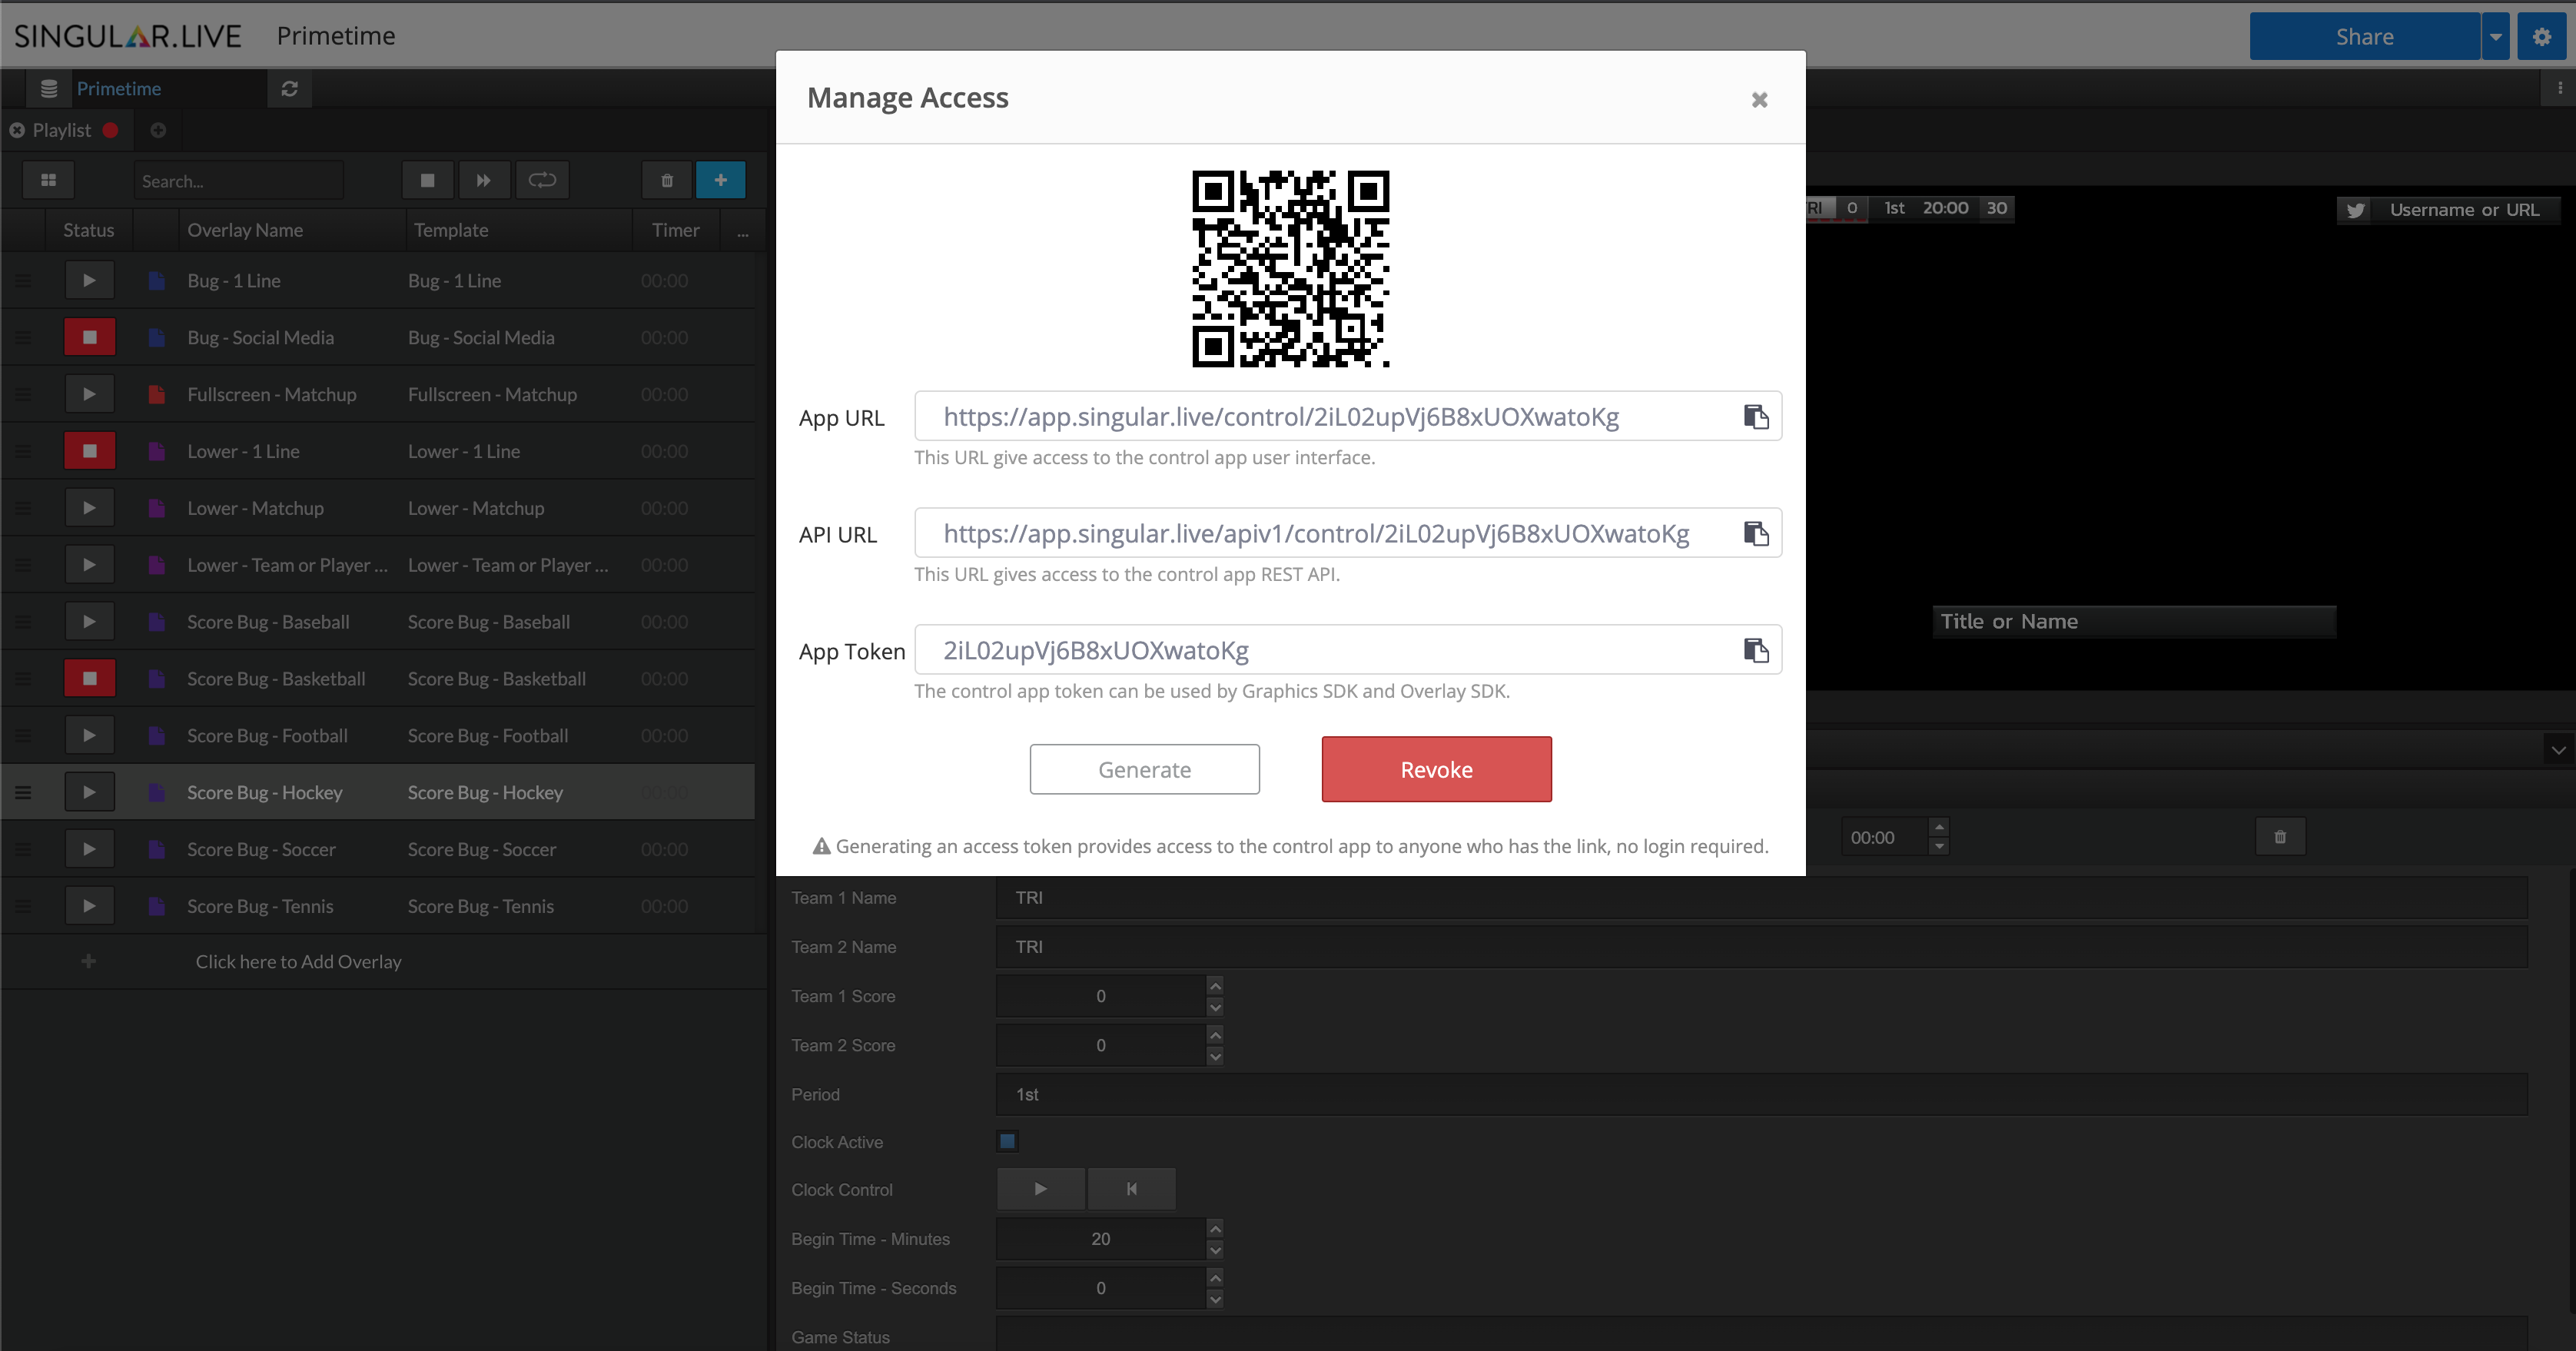
Task: Copy the API URL to clipboard
Action: tap(1756, 533)
